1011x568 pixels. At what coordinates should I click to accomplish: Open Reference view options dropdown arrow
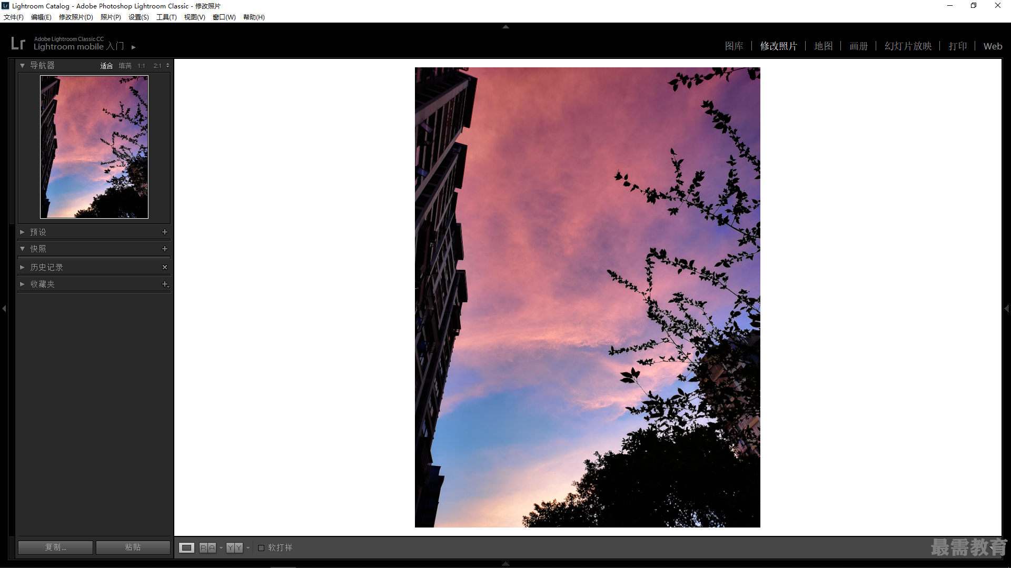point(221,548)
